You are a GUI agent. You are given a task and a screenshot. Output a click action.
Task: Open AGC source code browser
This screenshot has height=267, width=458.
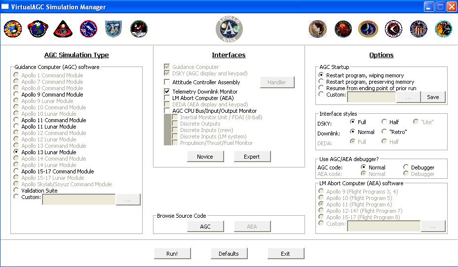(x=205, y=227)
